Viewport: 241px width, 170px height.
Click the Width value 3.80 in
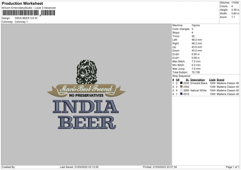235,14
